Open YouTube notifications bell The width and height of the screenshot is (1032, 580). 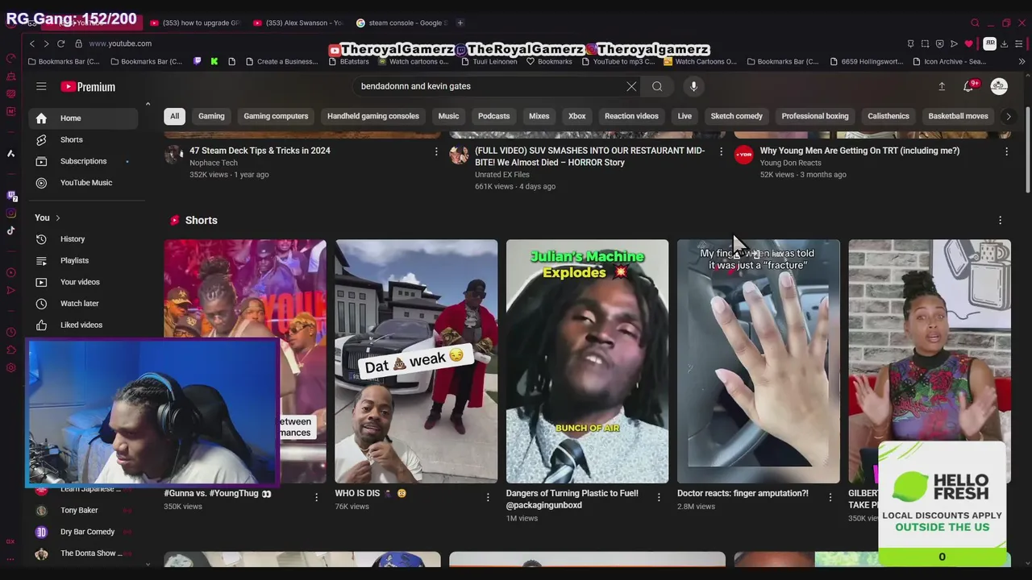[969, 86]
